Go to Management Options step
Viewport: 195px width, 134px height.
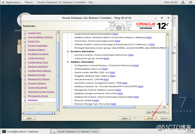[39, 79]
